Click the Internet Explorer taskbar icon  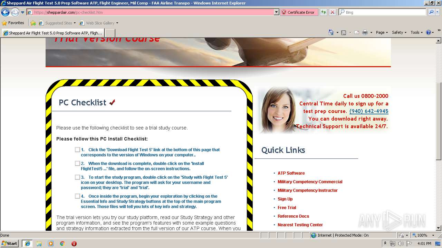point(27,243)
